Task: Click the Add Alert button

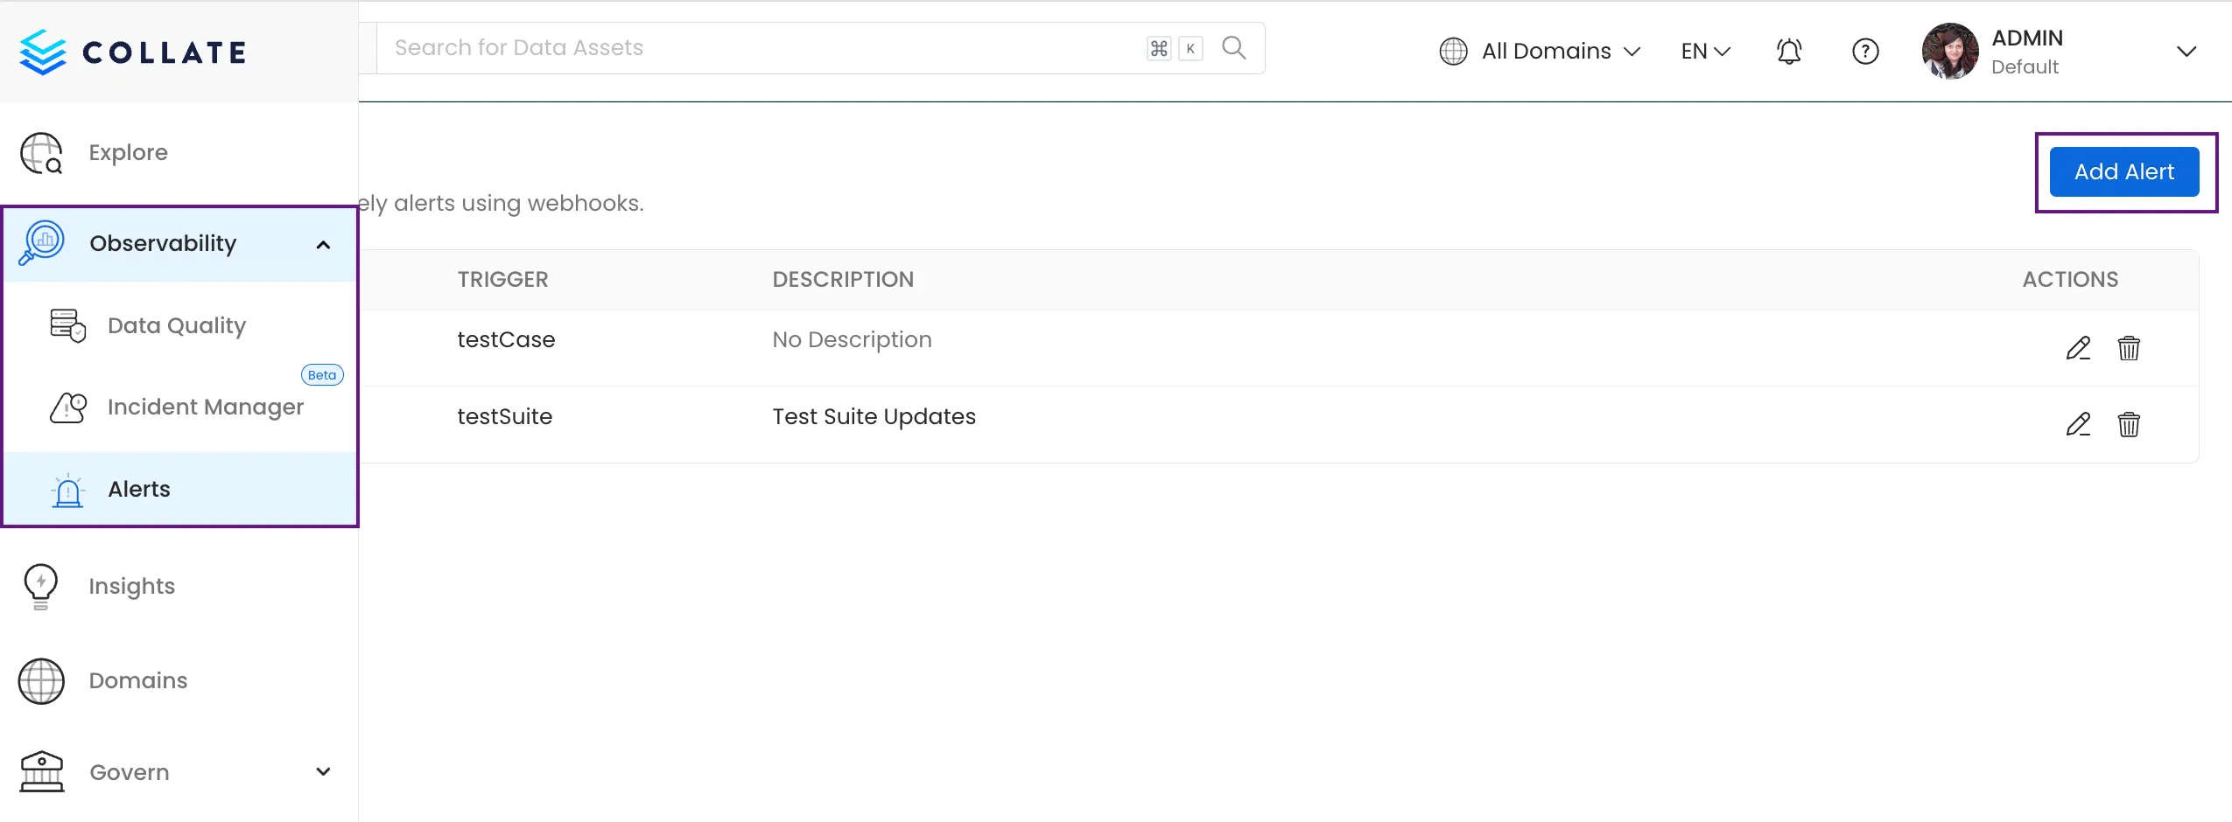Action: click(2123, 171)
